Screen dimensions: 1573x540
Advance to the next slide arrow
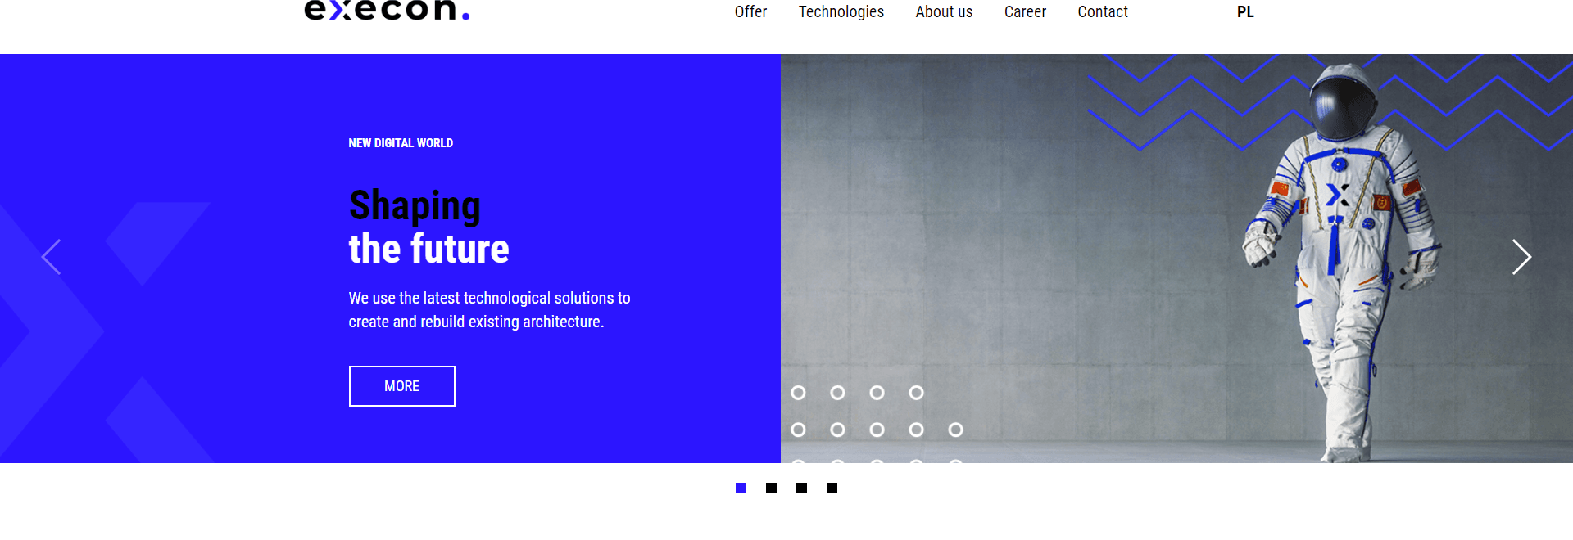point(1521,257)
